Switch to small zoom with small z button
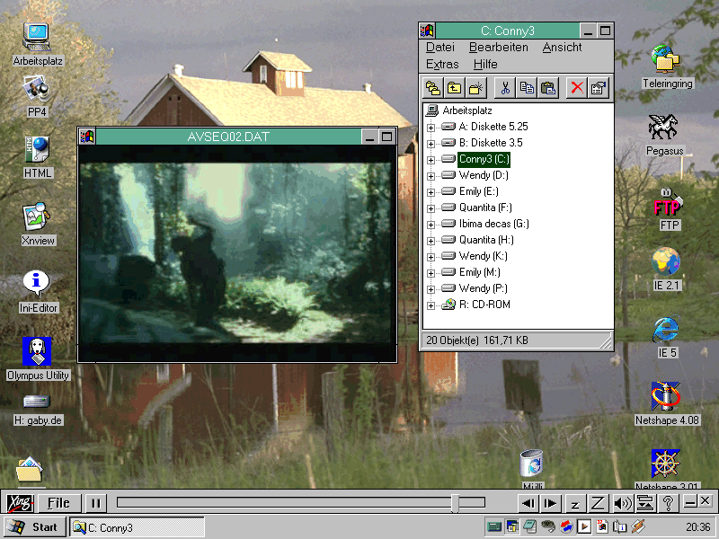This screenshot has height=539, width=719. click(x=574, y=503)
